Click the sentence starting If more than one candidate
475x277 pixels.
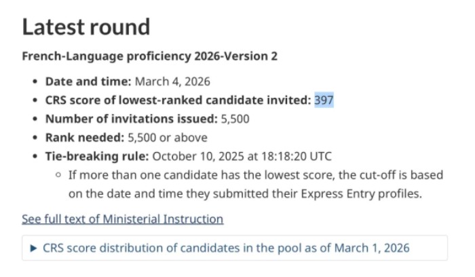256,175
